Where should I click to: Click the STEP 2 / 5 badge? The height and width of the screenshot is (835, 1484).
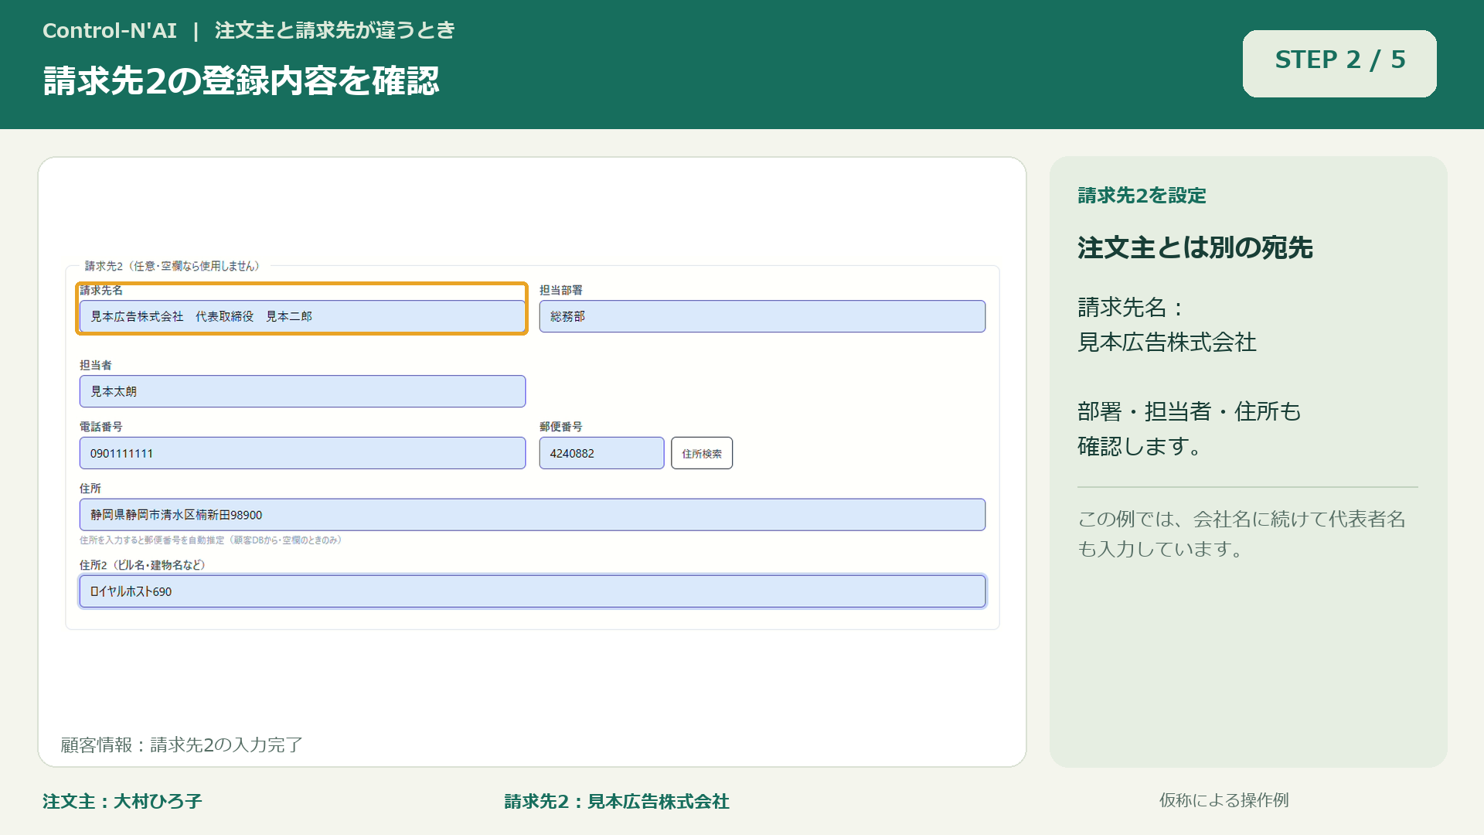pos(1339,63)
